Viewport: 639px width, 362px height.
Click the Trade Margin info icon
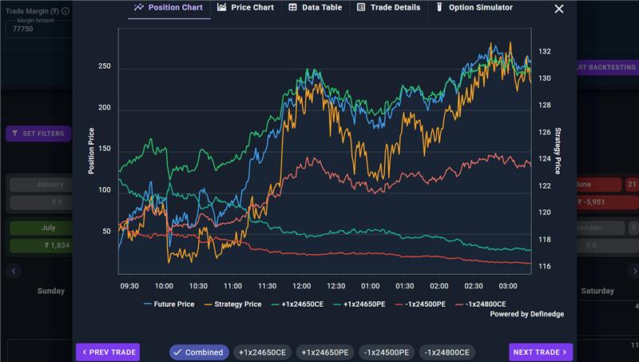(x=65, y=11)
